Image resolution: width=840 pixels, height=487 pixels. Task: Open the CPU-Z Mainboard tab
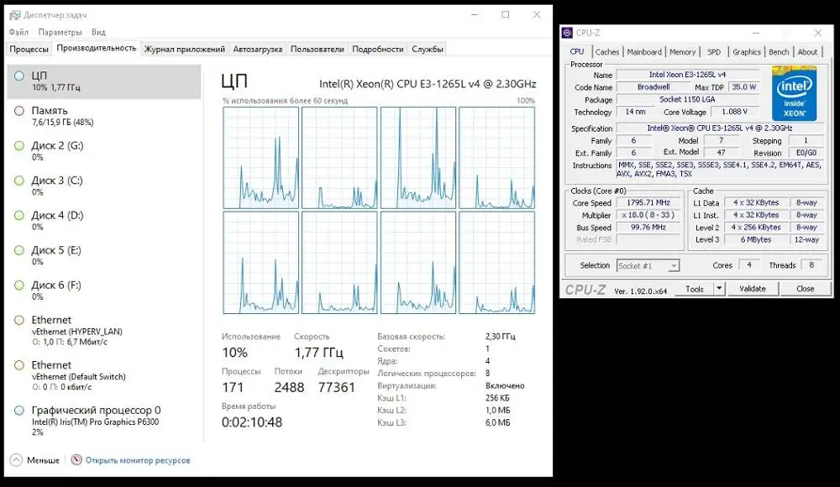coord(644,52)
